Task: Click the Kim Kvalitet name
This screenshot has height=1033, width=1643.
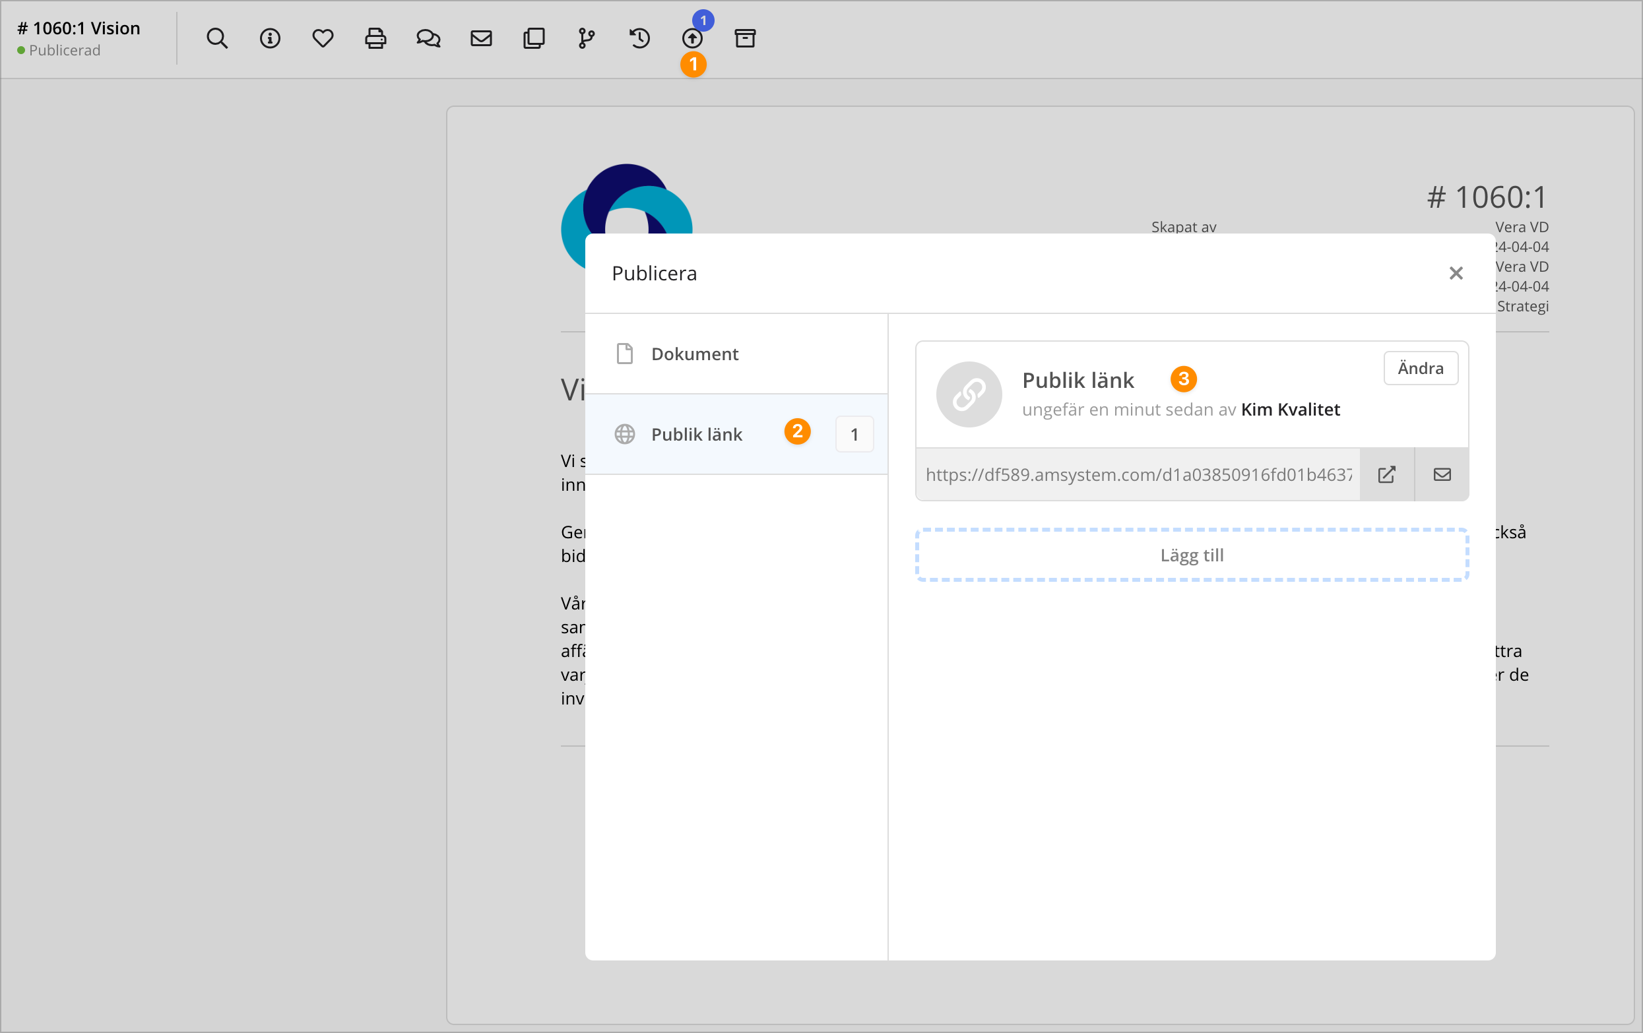Action: (1290, 410)
